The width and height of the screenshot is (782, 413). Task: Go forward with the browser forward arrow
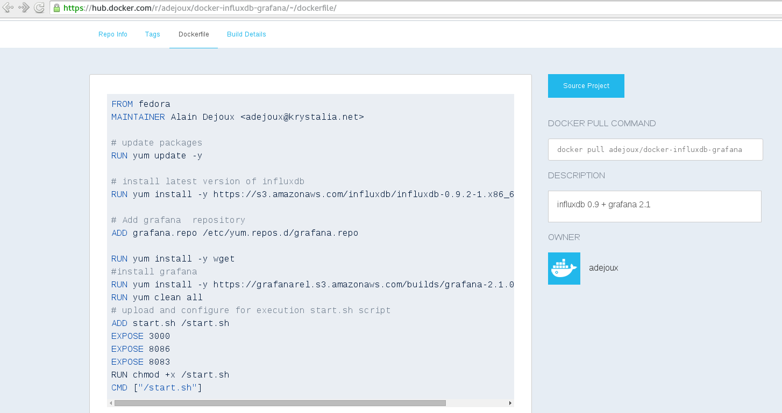(x=24, y=8)
